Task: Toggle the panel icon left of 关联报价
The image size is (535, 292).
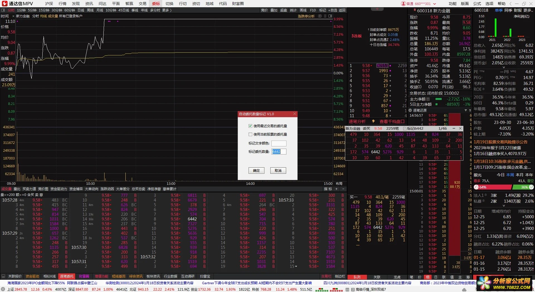Action: click(x=3, y=276)
